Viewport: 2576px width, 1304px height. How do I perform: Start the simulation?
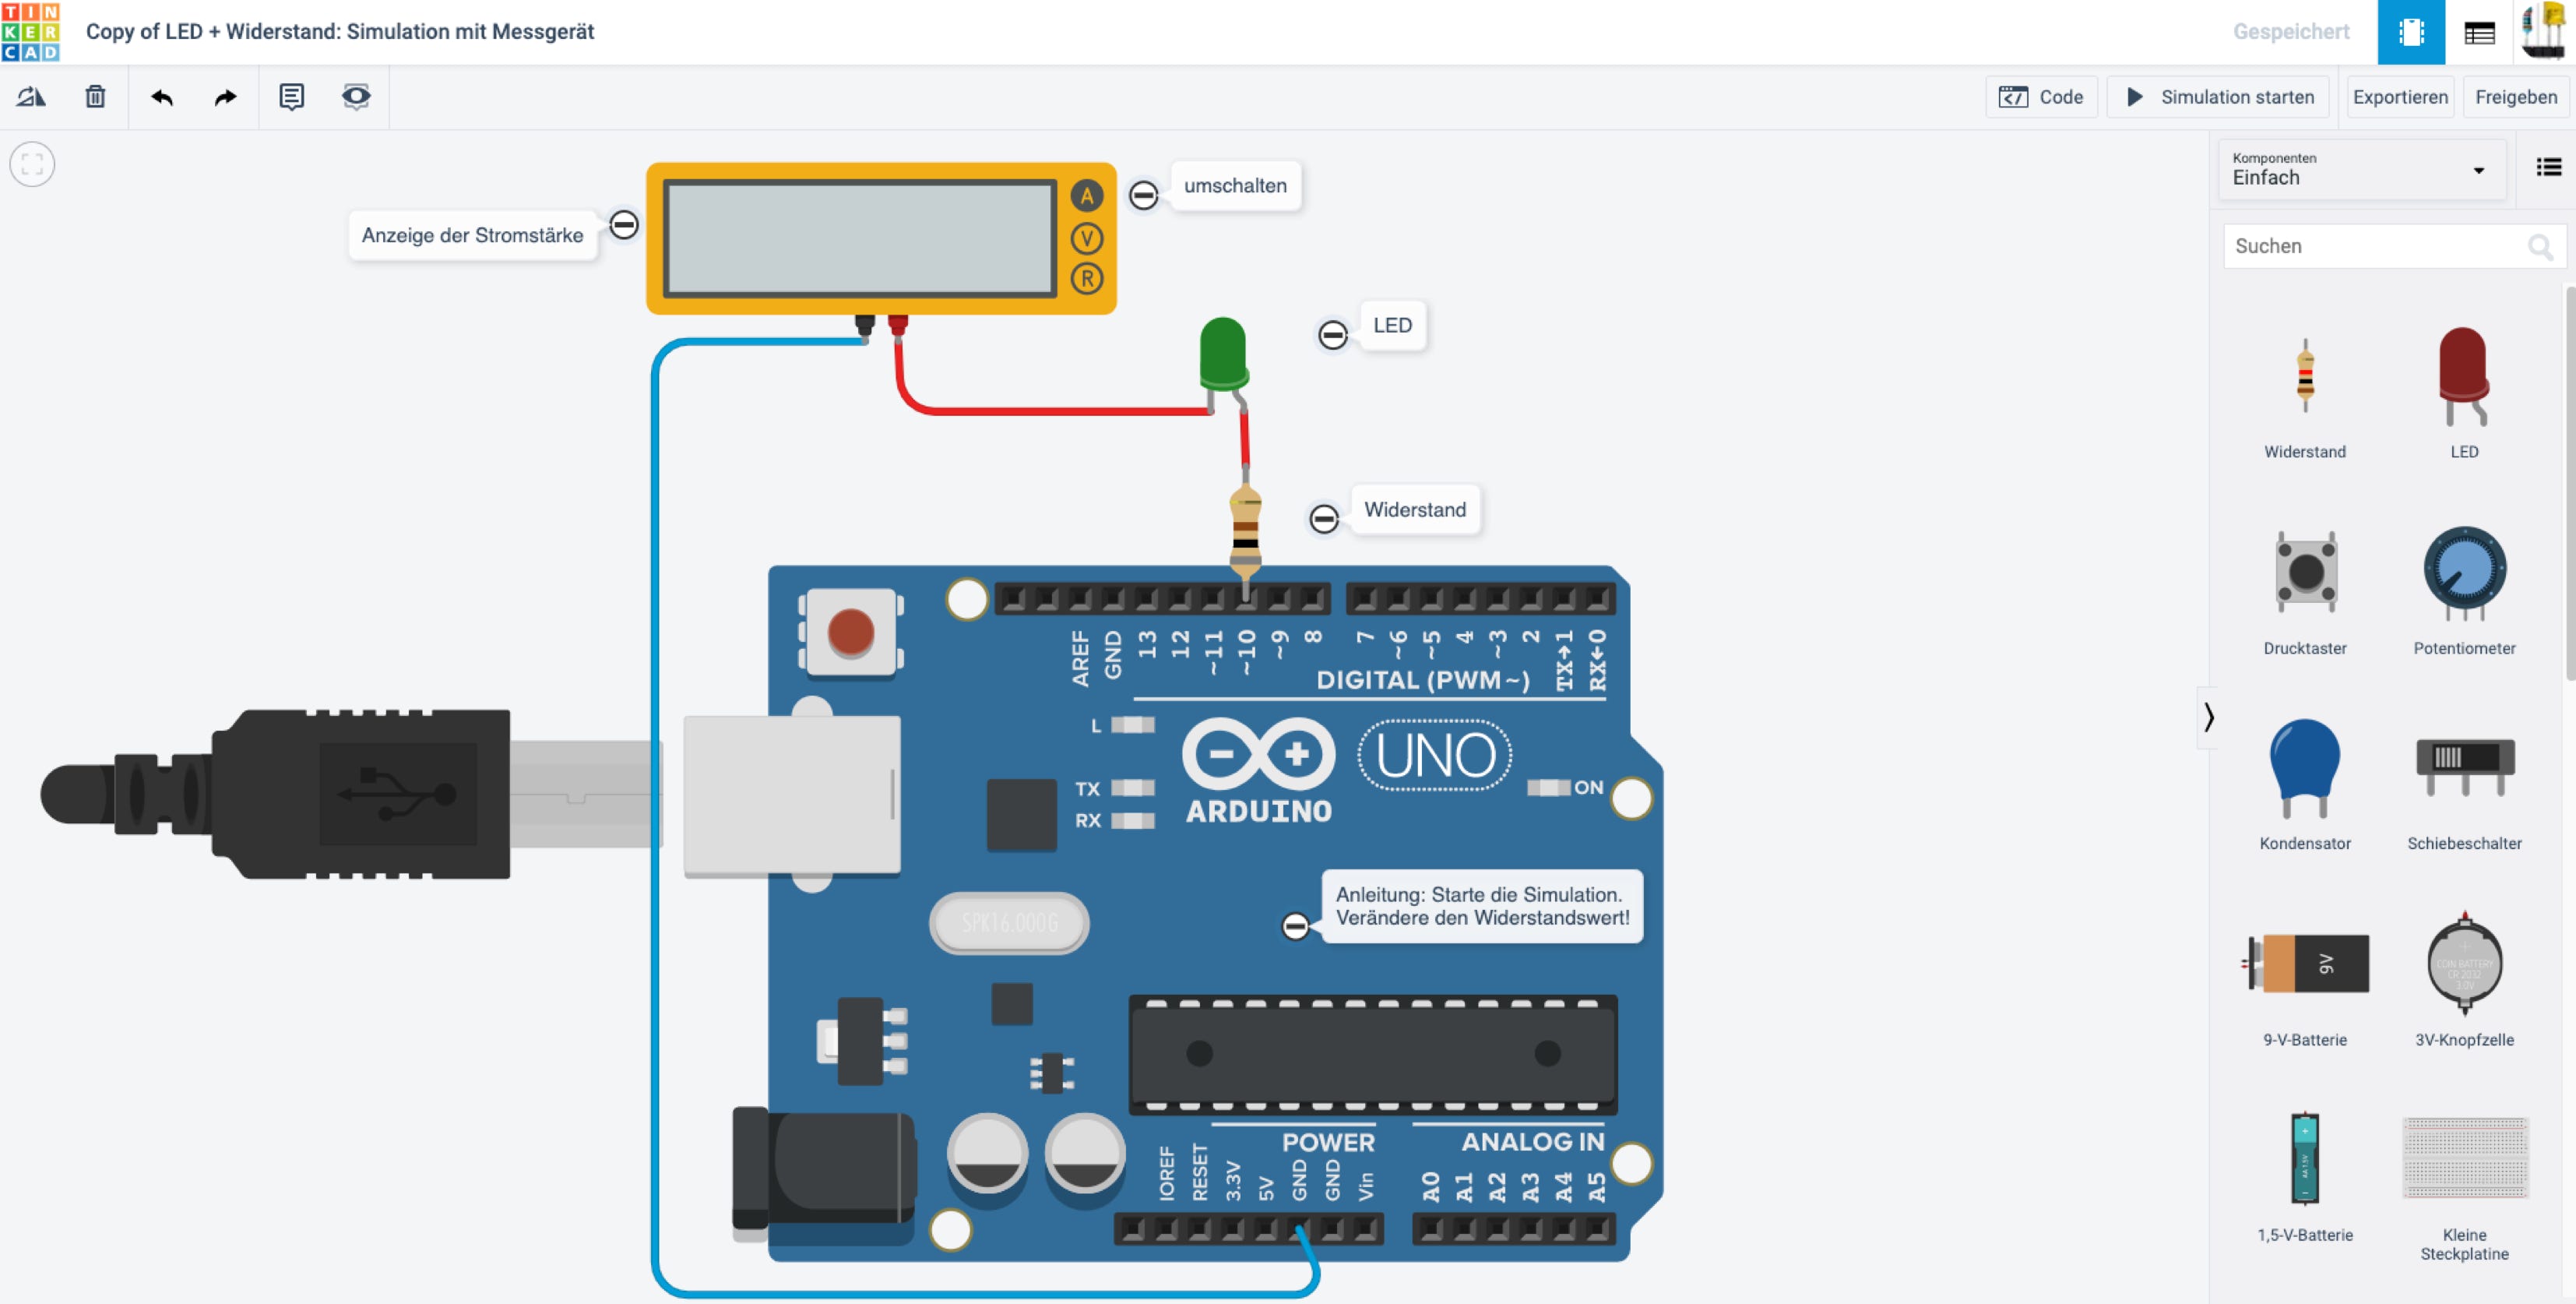coord(2218,97)
